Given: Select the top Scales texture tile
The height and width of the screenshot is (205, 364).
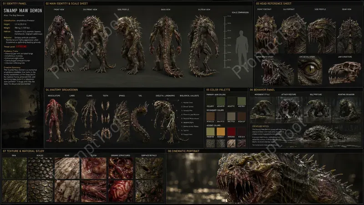Looking at the screenshot, I should (x=40, y=168).
